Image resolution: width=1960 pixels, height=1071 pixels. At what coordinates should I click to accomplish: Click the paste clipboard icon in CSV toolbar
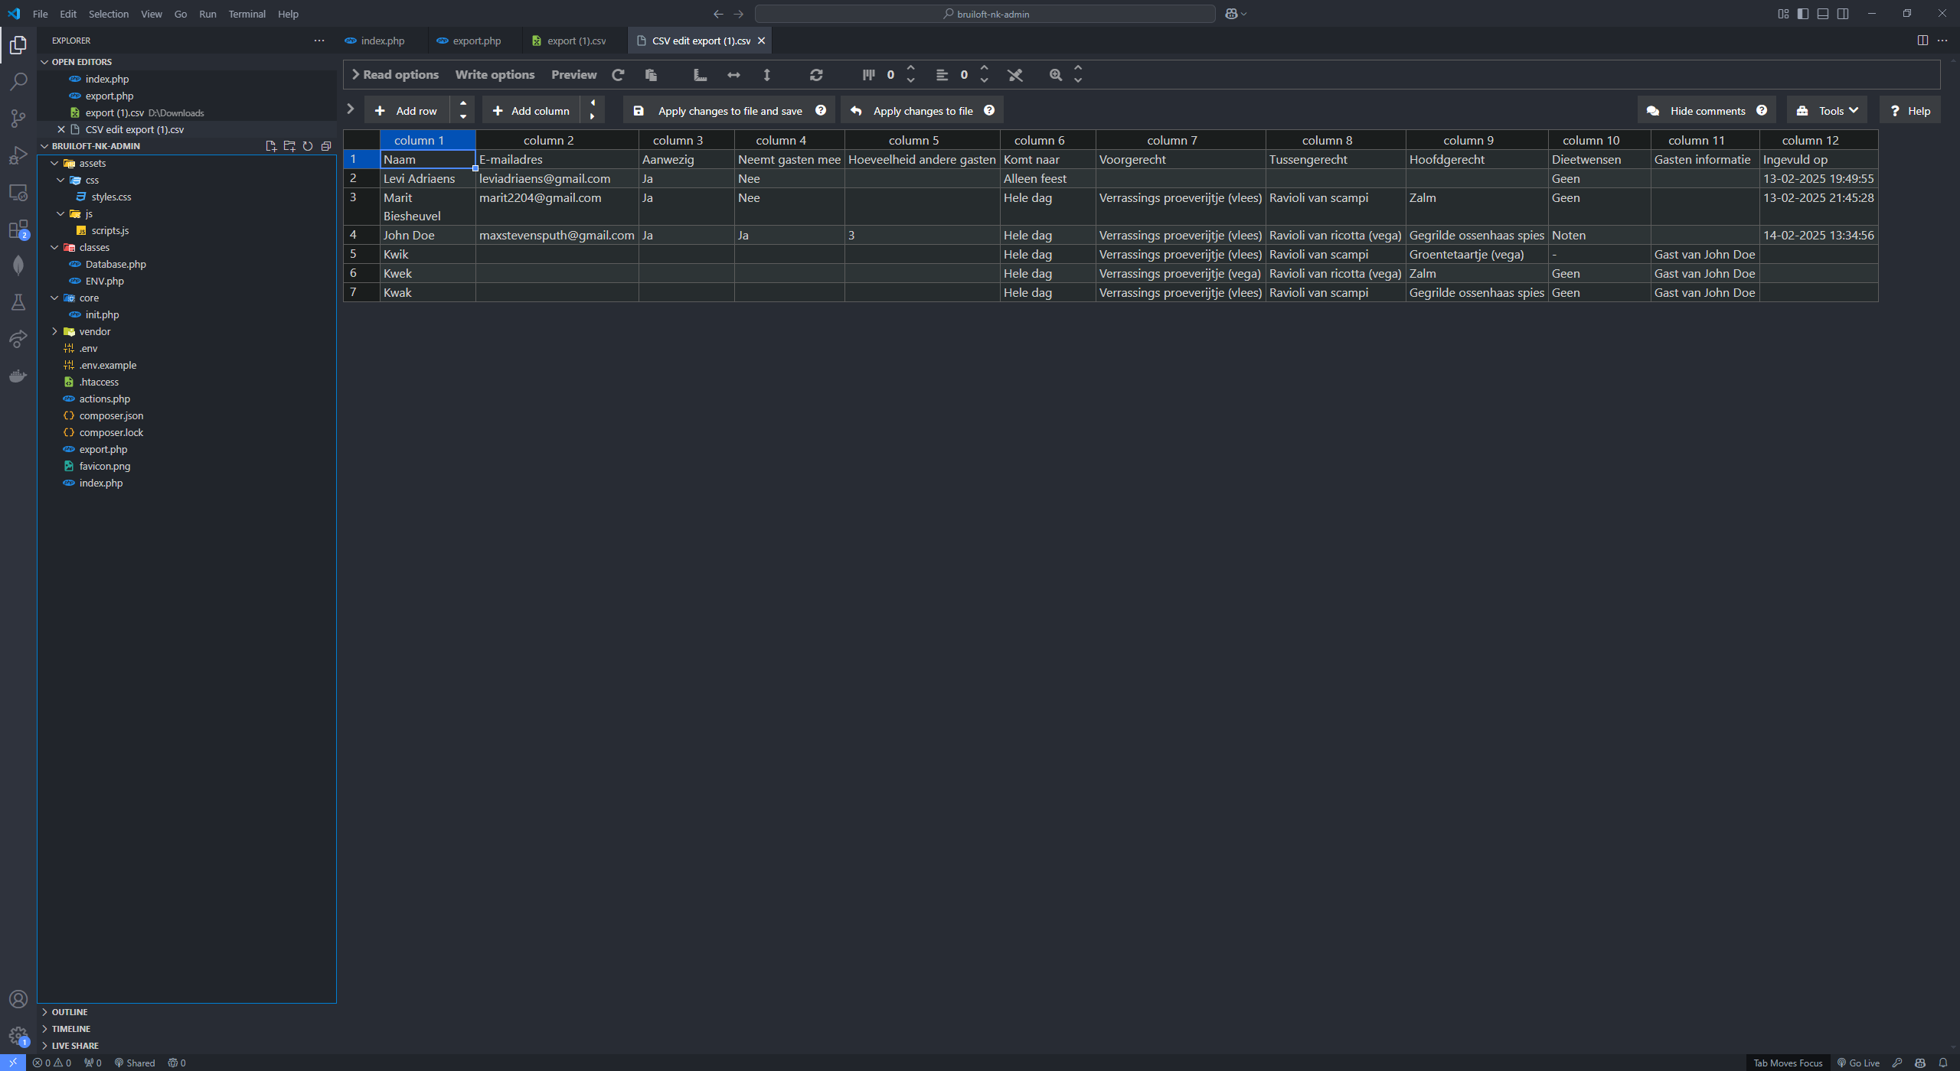[651, 75]
